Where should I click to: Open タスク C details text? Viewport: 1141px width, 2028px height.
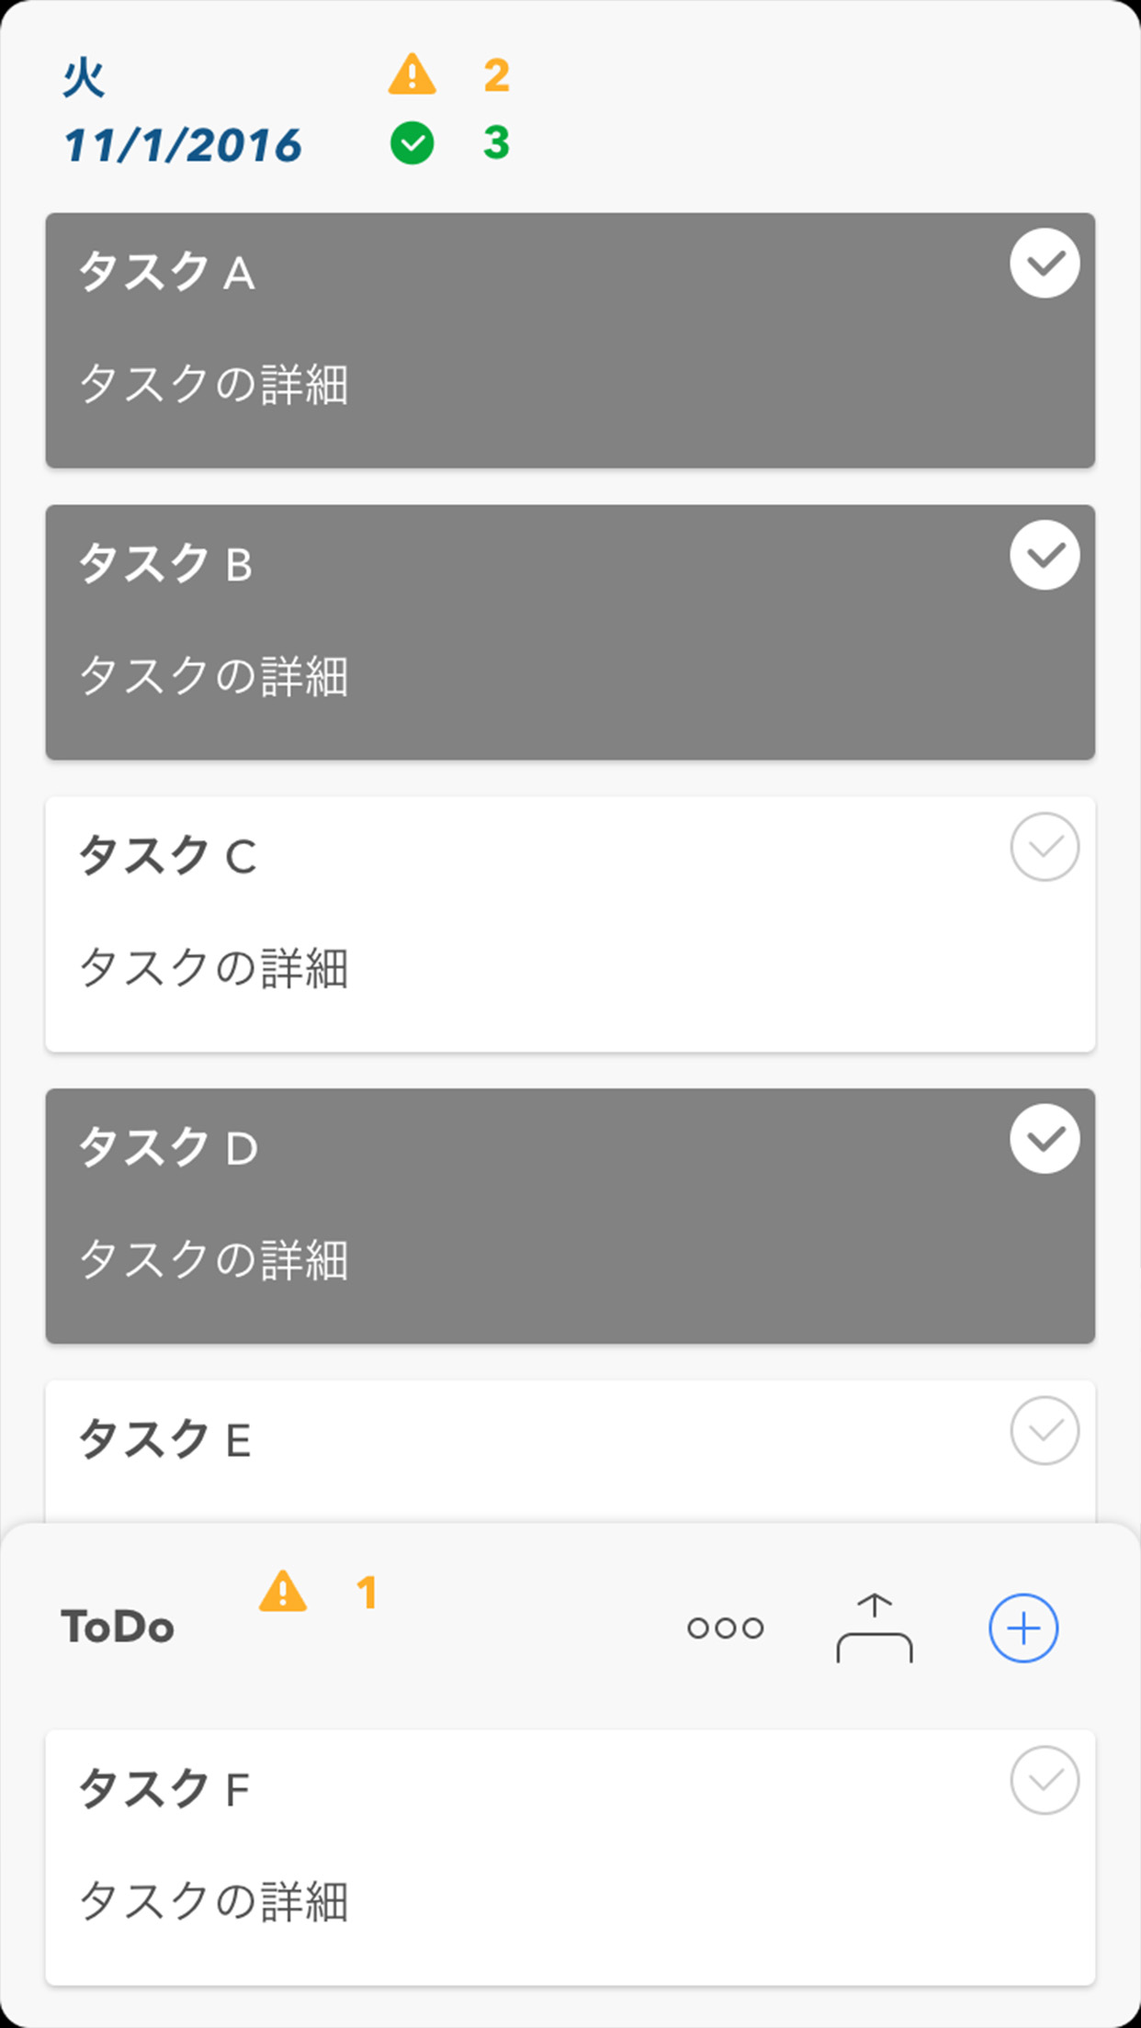pyautogui.click(x=214, y=968)
